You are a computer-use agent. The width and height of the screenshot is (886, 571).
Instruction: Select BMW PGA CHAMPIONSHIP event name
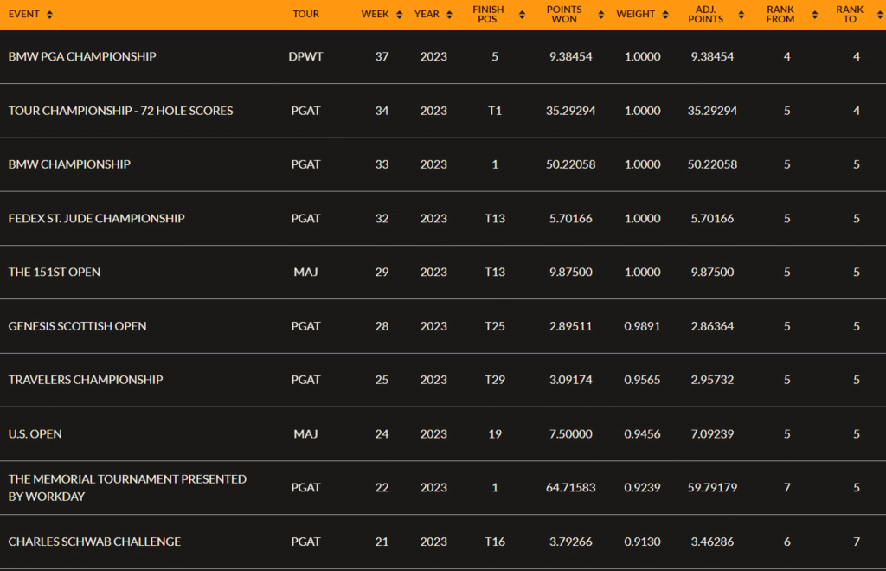pos(82,56)
